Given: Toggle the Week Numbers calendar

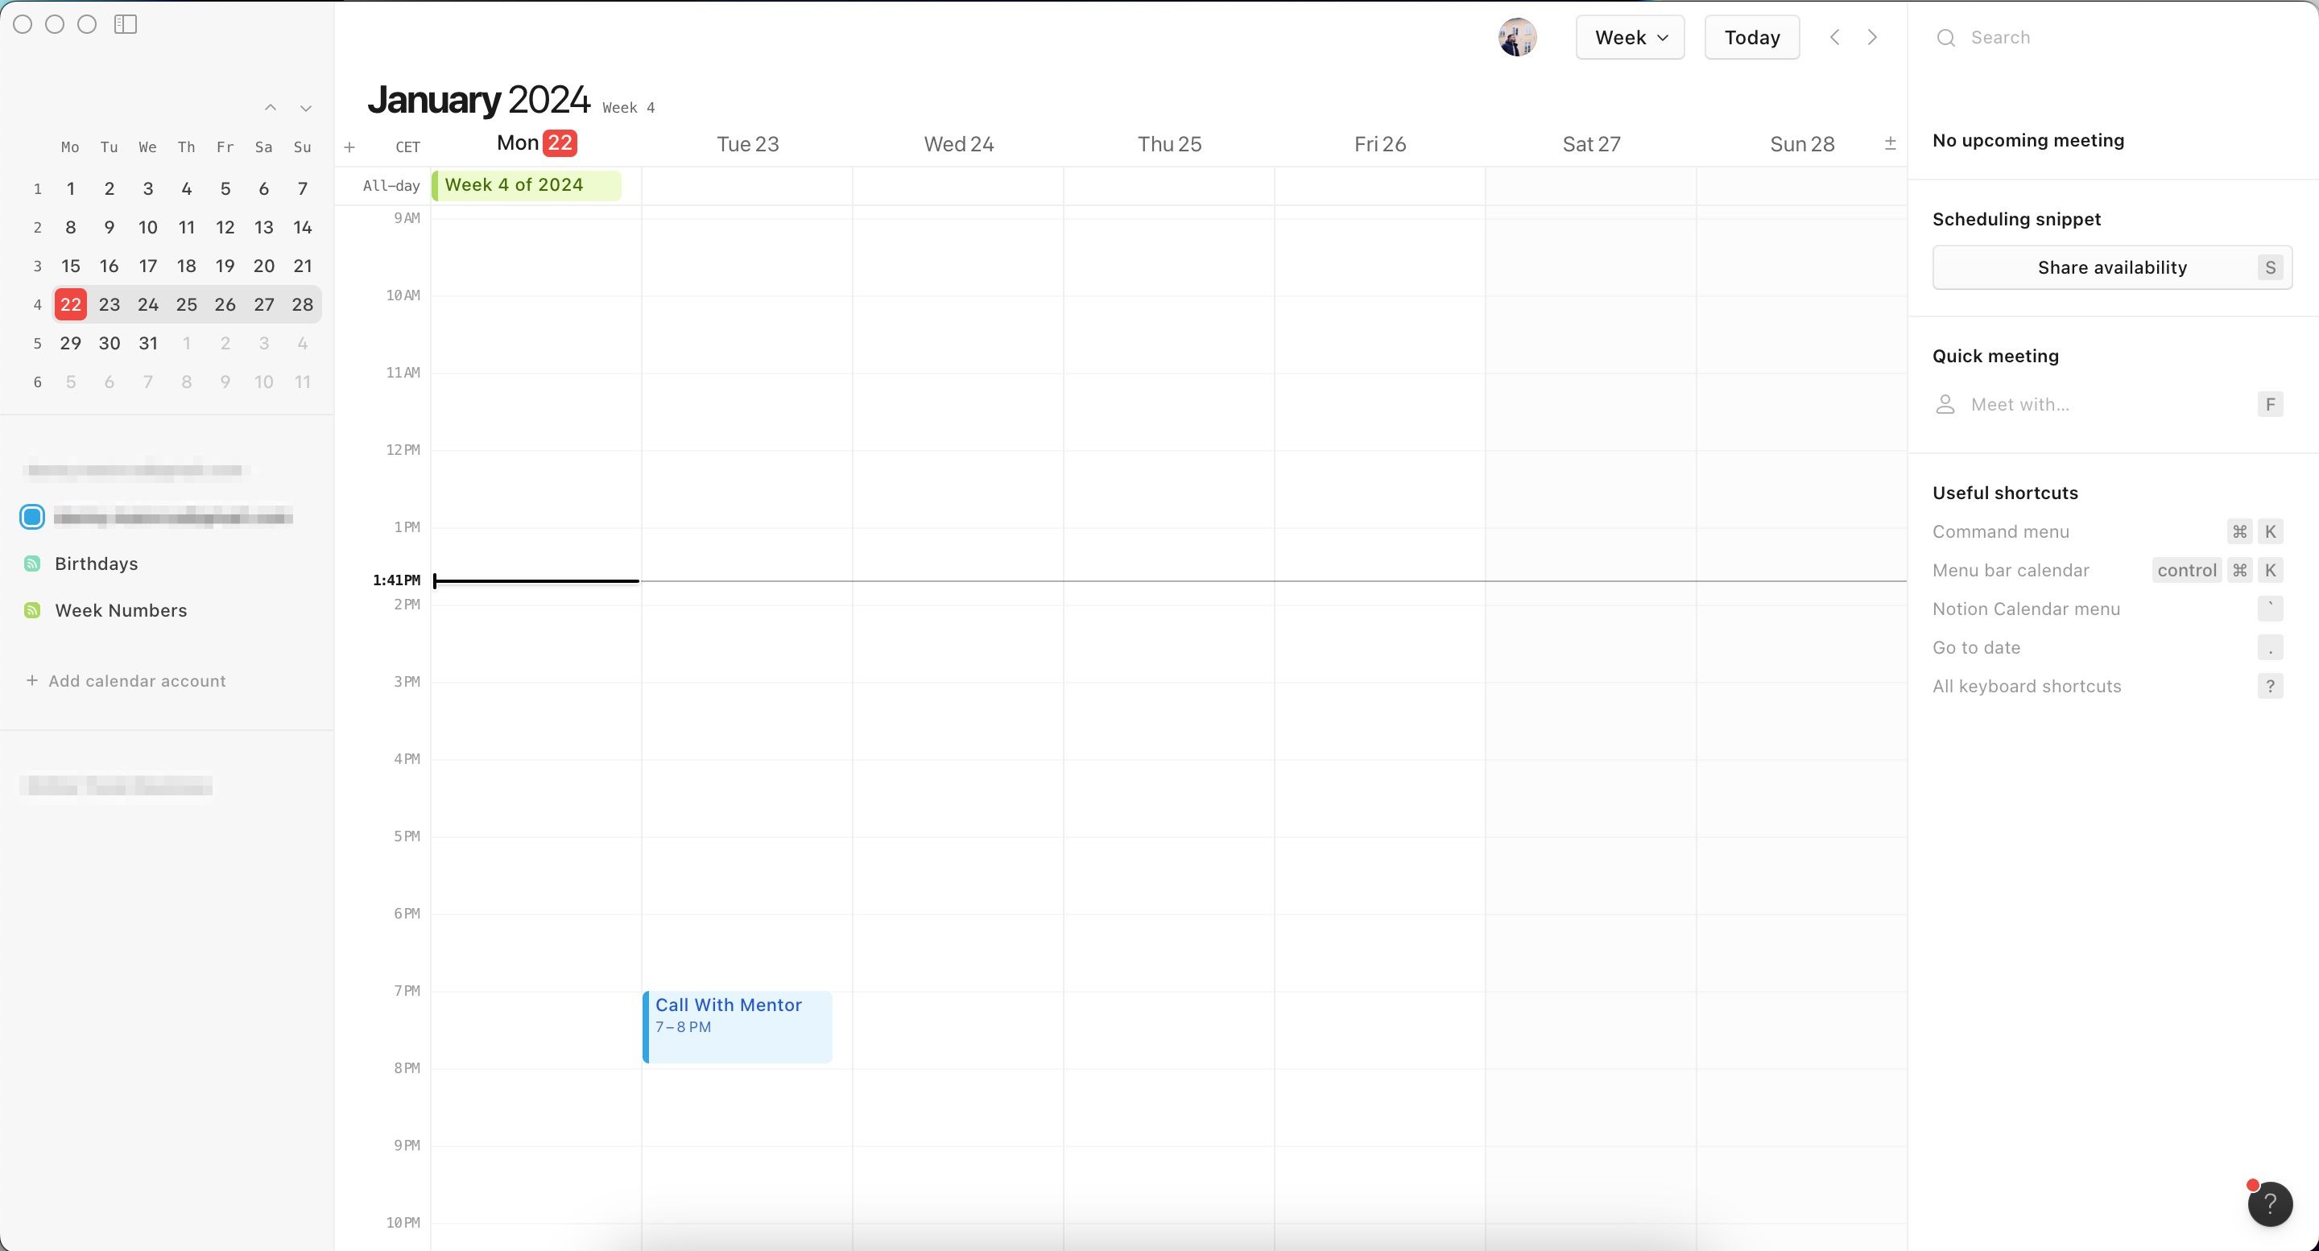Looking at the screenshot, I should tap(32, 610).
